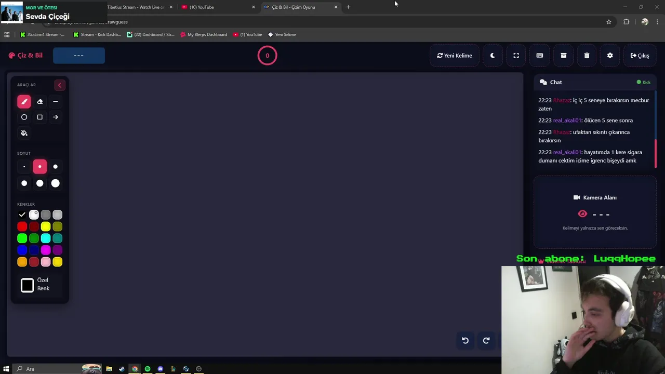The image size is (665, 374).
Task: Pick the dark maroon color swatch
Action: click(34, 226)
